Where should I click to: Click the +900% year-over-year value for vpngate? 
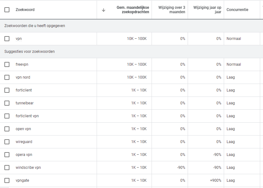point(215,180)
